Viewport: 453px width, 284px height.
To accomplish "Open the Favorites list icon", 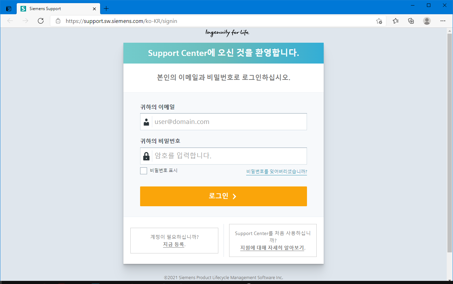I will (396, 21).
